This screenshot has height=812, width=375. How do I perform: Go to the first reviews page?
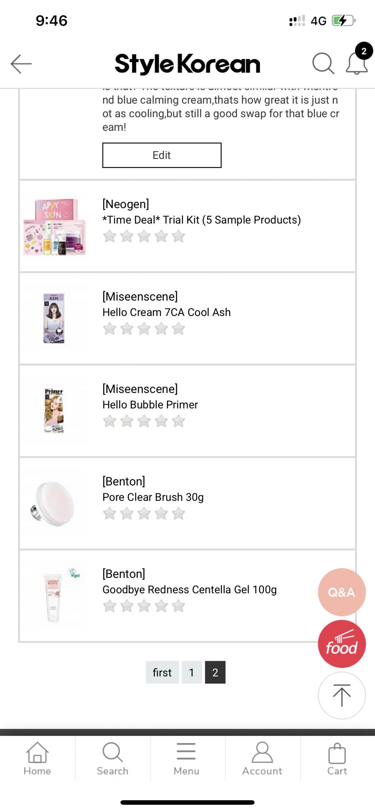(x=162, y=672)
